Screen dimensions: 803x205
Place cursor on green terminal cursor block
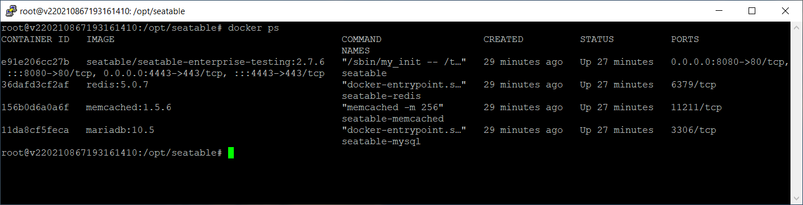231,153
